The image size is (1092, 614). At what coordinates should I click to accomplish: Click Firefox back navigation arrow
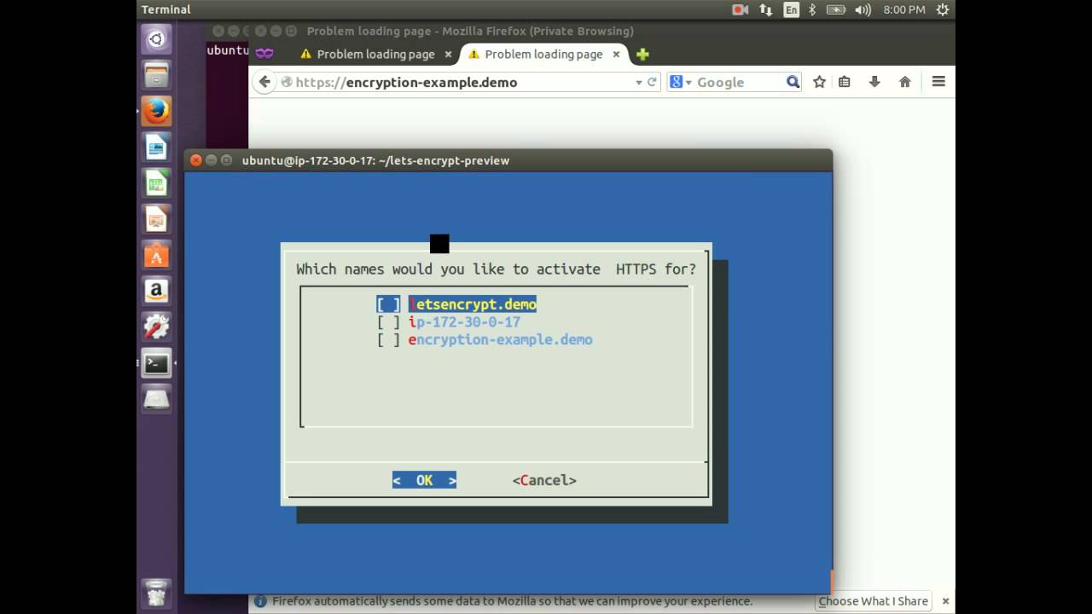coord(264,82)
